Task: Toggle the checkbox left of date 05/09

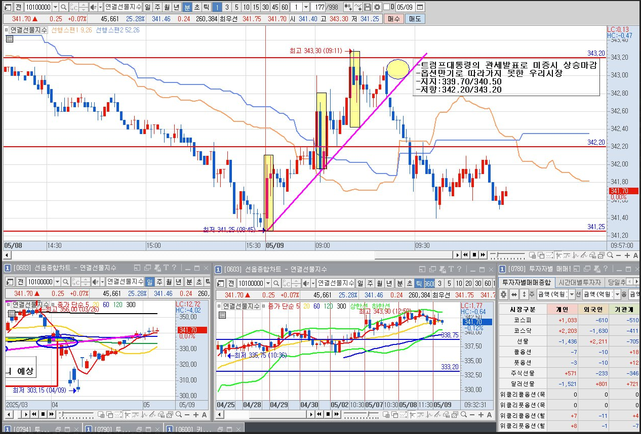Action: coord(387,7)
